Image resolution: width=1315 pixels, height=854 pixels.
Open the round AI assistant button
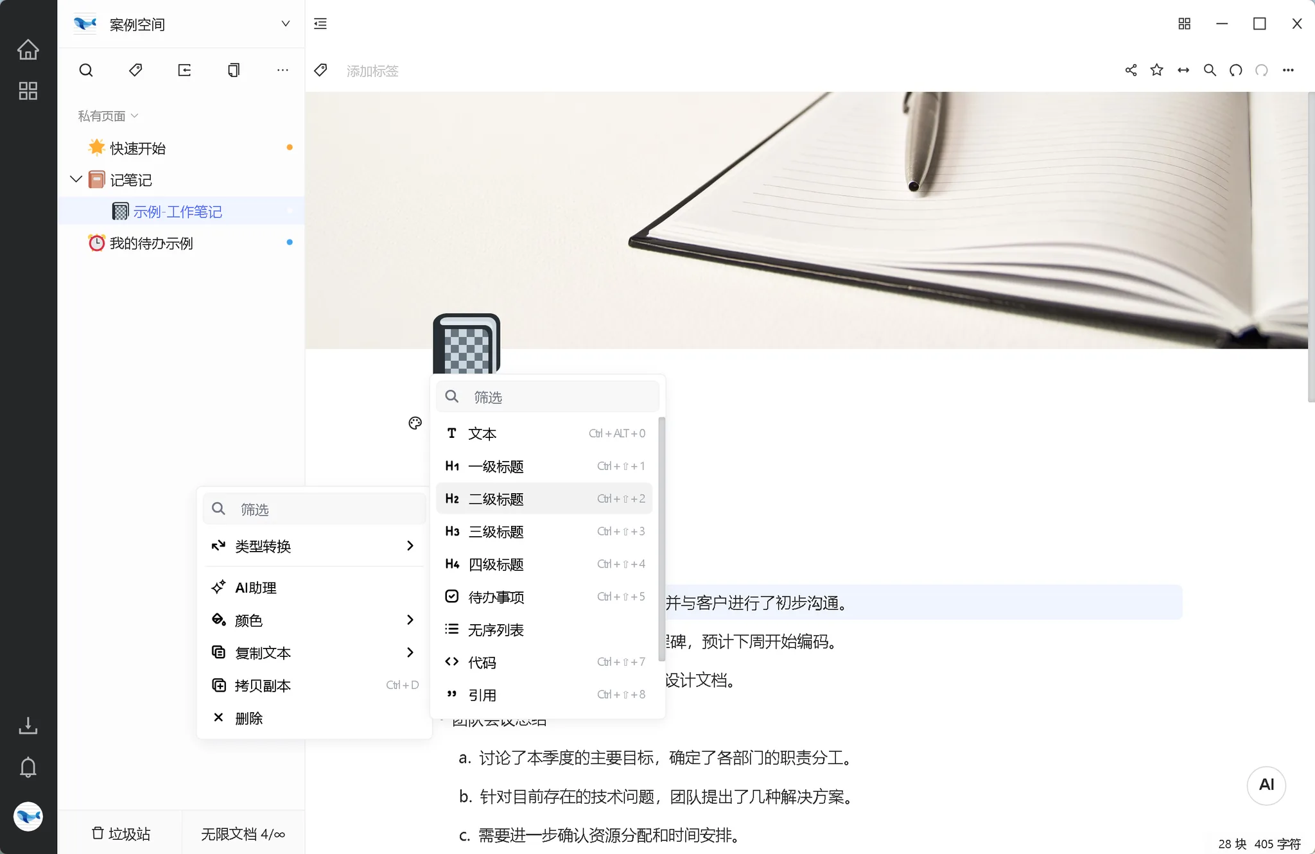[x=1266, y=785]
